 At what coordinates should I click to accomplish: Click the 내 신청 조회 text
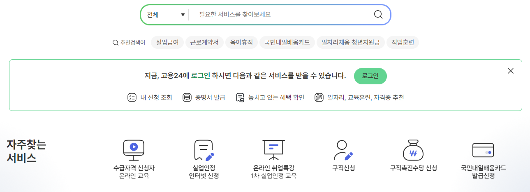156,97
